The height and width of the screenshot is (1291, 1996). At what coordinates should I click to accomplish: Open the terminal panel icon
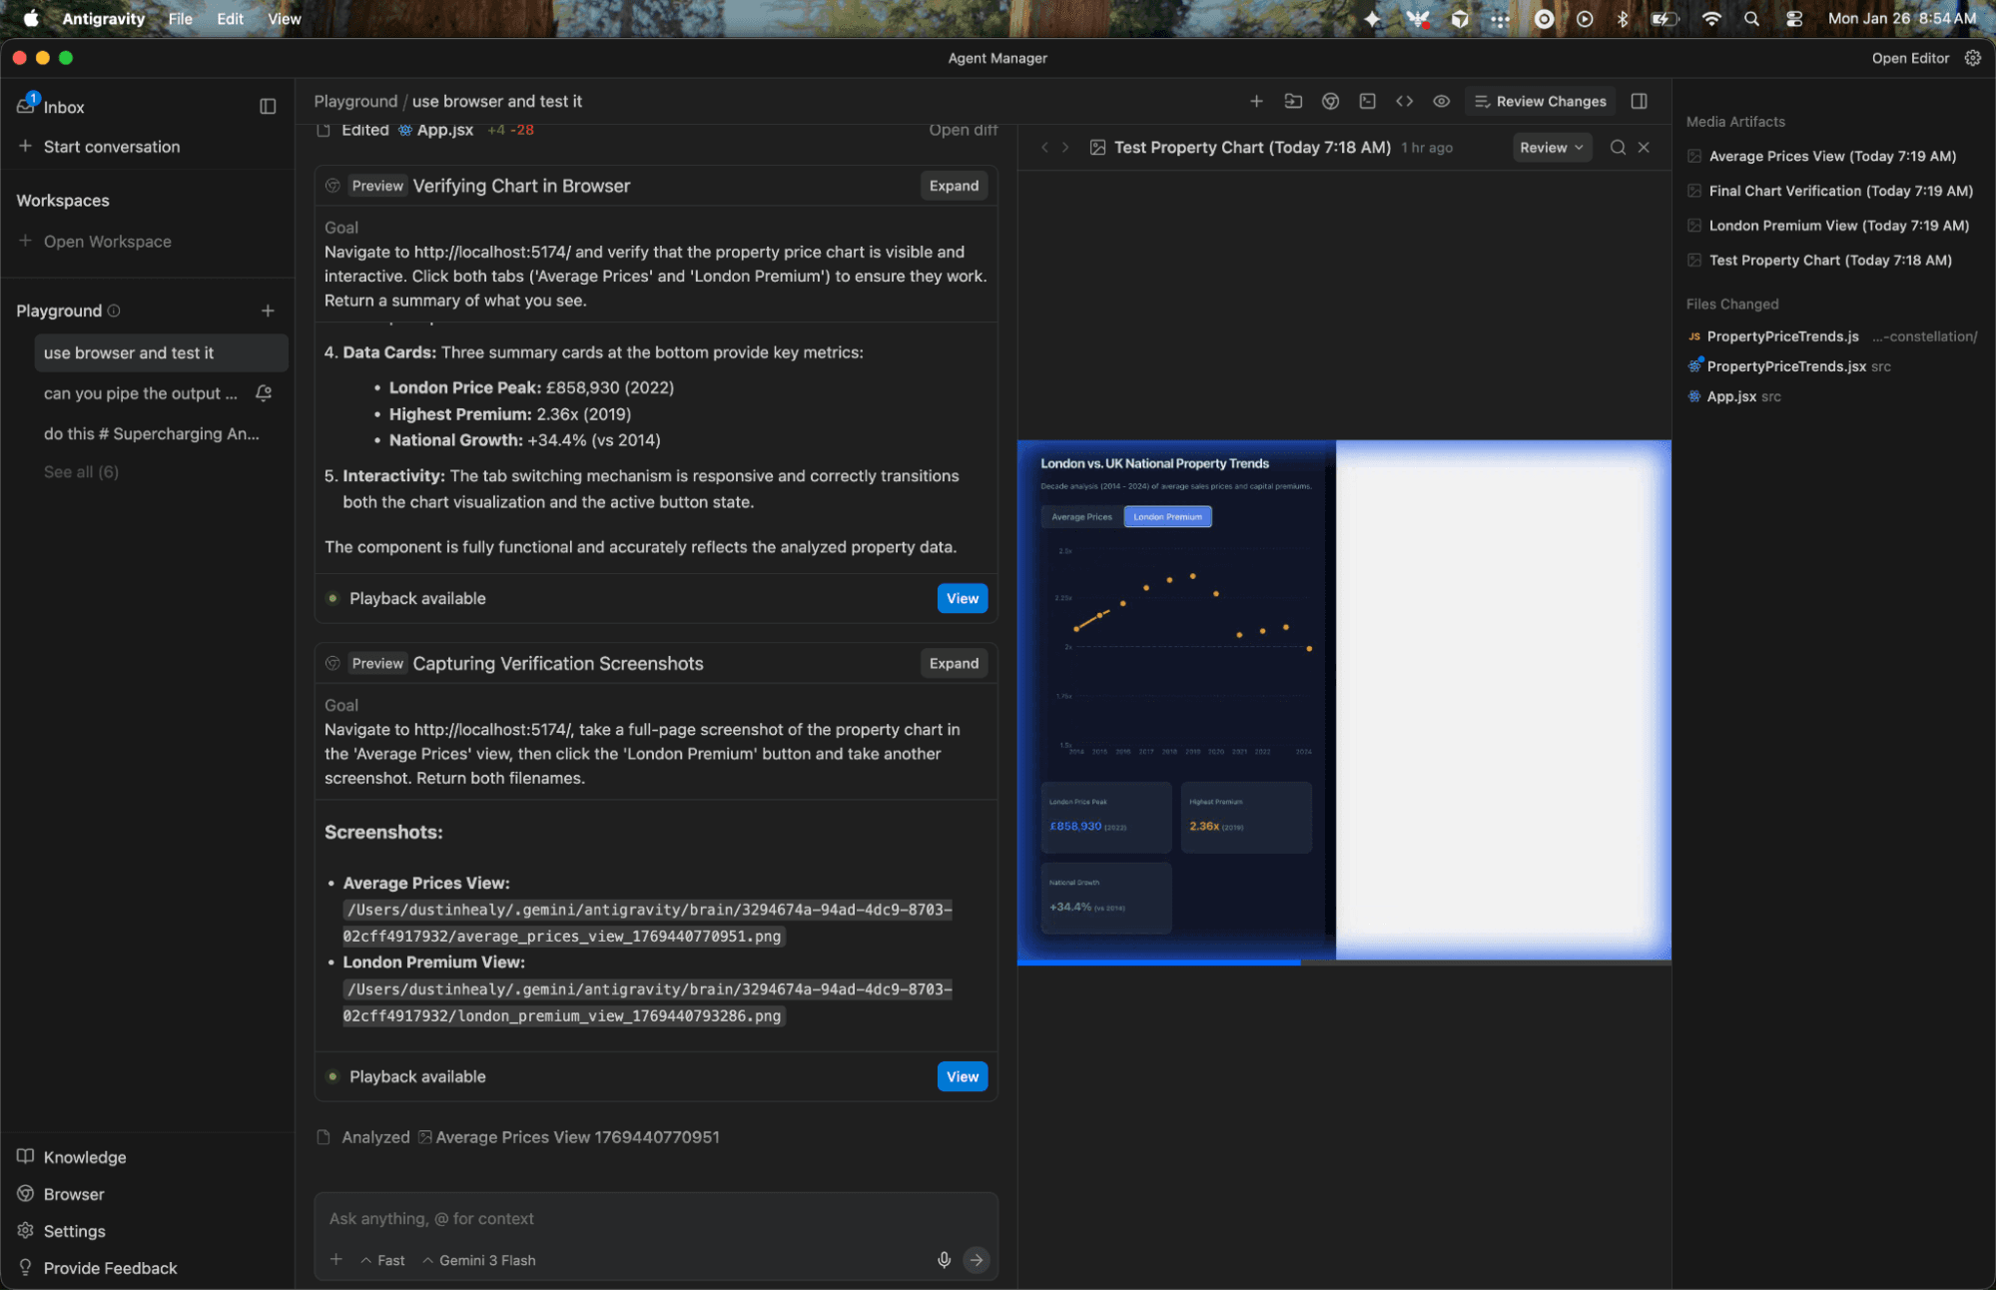[1367, 101]
